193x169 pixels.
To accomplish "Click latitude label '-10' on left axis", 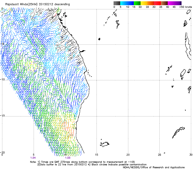I will [x=2, y=79].
